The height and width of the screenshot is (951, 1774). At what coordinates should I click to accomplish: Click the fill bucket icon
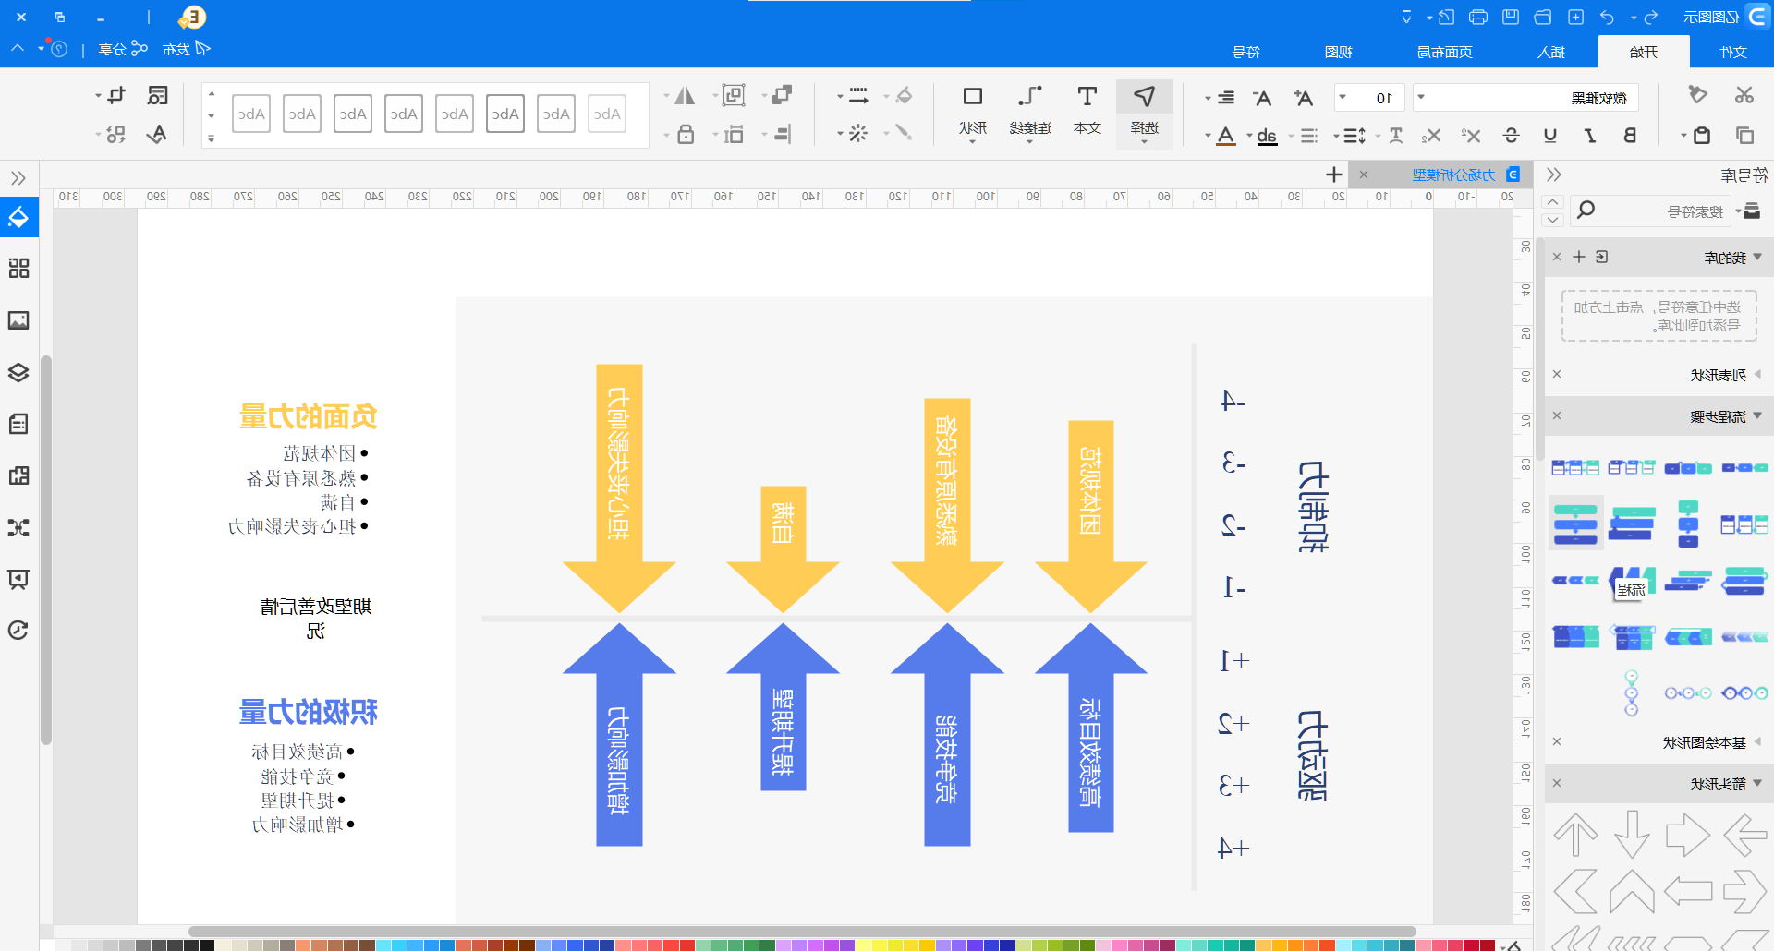pos(904,95)
